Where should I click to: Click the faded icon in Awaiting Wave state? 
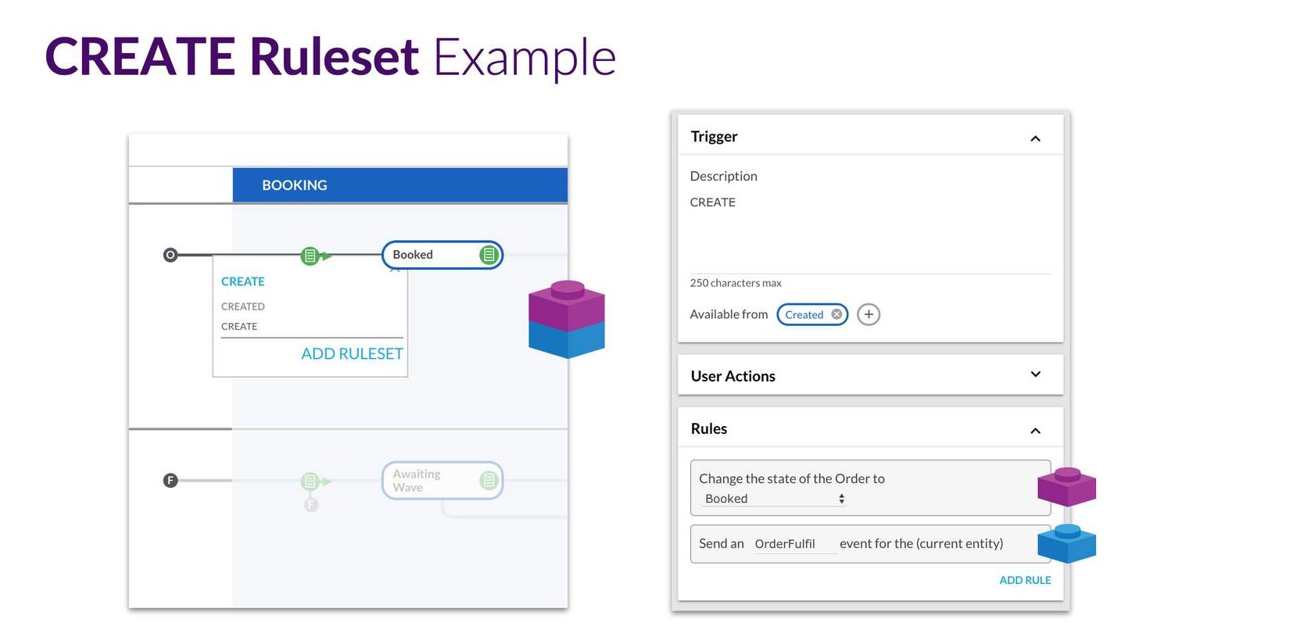point(489,480)
